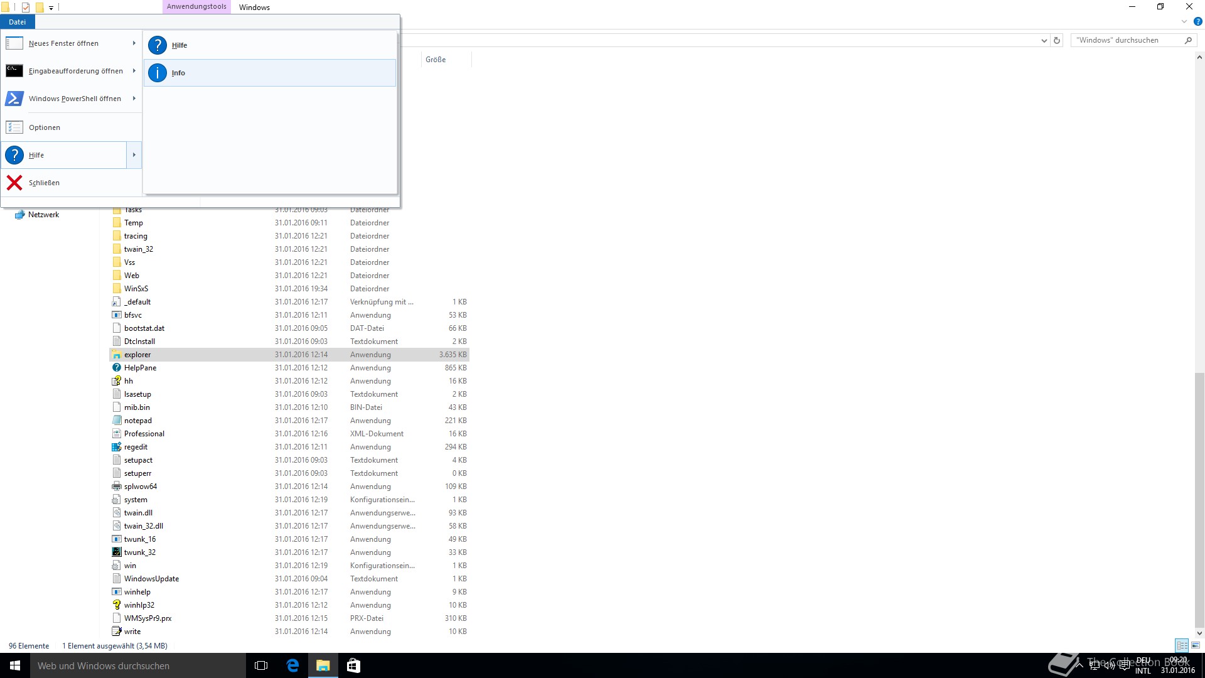Click the twunk_32 application icon
1205x678 pixels.
tap(117, 552)
